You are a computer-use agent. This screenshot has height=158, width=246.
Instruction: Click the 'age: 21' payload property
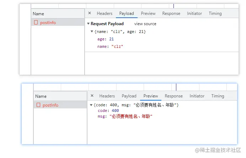(x=106, y=39)
